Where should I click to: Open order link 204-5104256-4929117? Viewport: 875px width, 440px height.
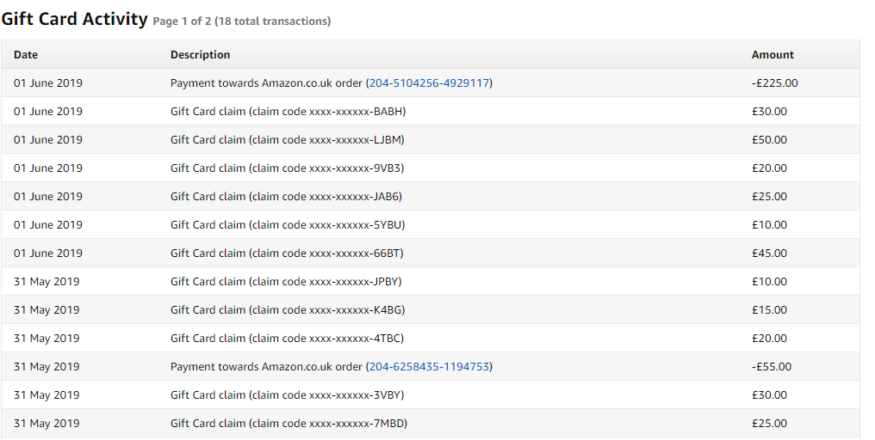click(429, 83)
